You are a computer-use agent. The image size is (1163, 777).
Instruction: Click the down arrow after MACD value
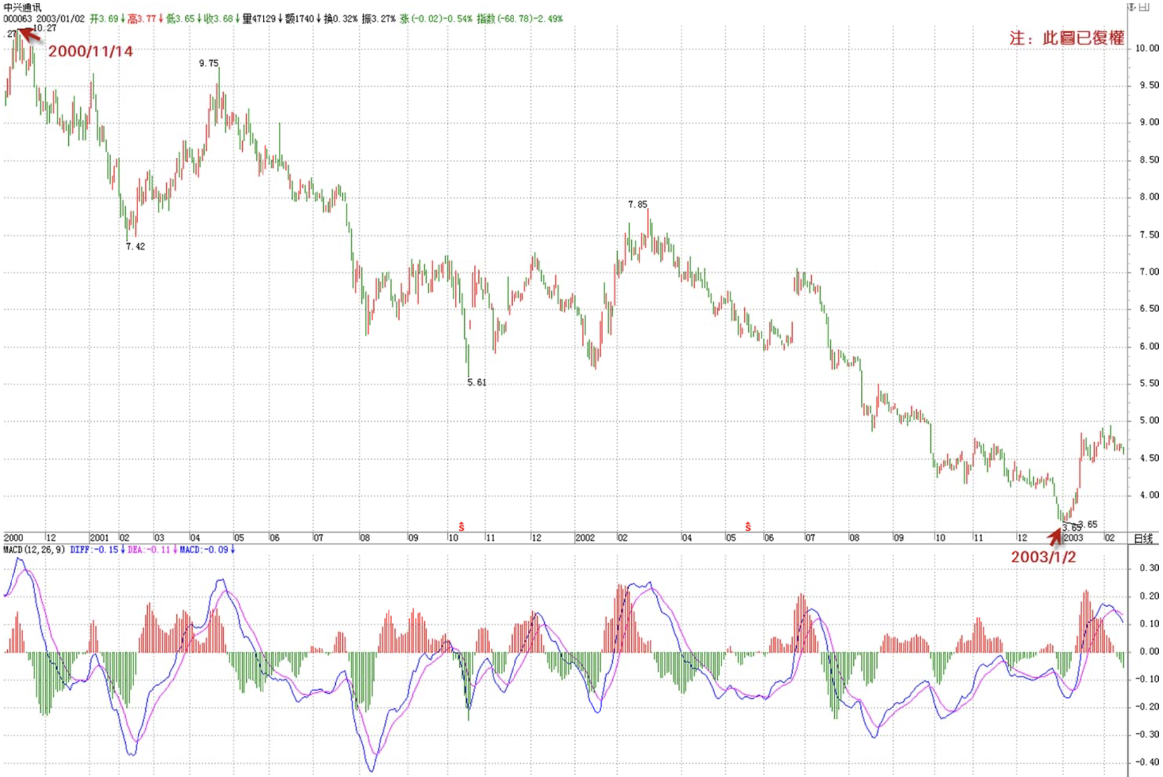(x=233, y=550)
